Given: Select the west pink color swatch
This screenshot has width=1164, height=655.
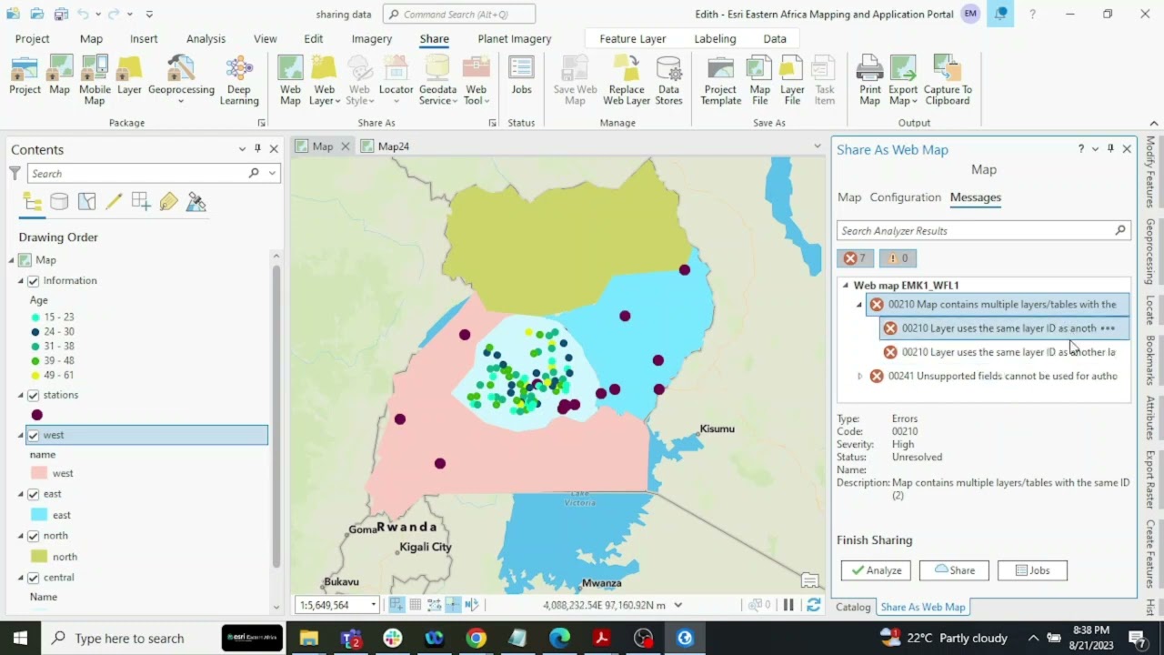Looking at the screenshot, I should point(39,474).
